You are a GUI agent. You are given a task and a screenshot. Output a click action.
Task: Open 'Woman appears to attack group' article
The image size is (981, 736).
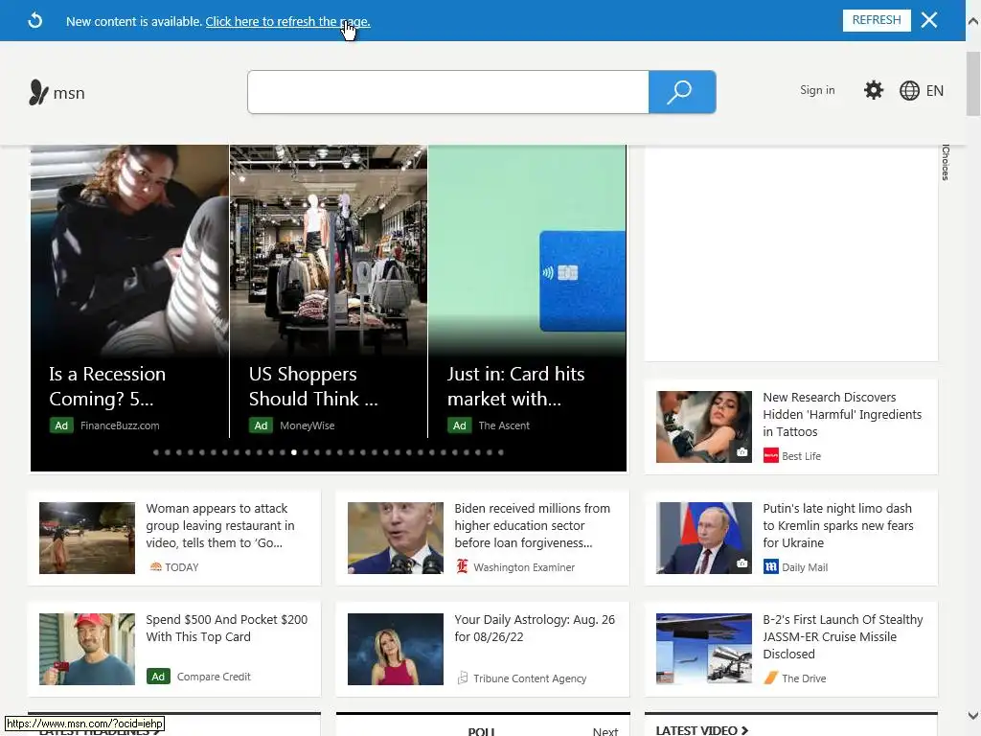pyautogui.click(x=220, y=526)
